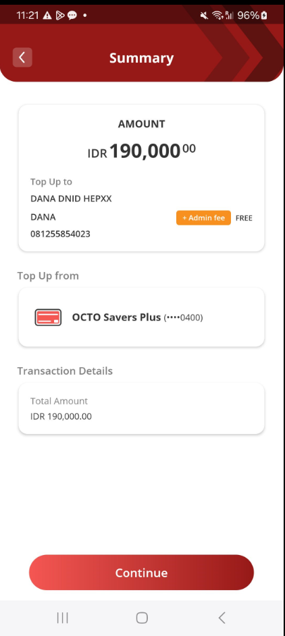Tap the battery 96% indicator
This screenshot has height=636, width=285.
coord(253,16)
